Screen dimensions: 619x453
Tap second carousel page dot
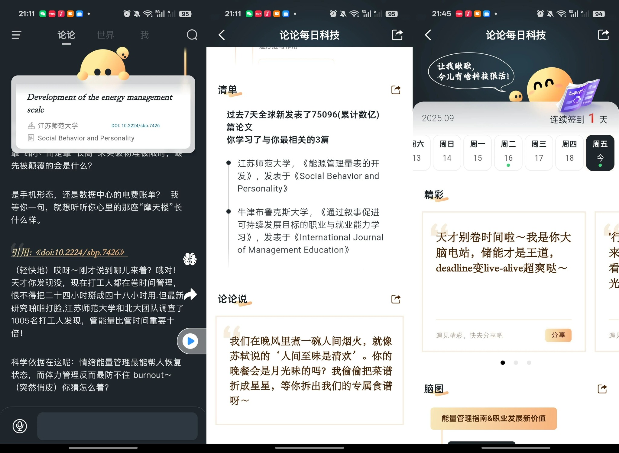coord(516,362)
